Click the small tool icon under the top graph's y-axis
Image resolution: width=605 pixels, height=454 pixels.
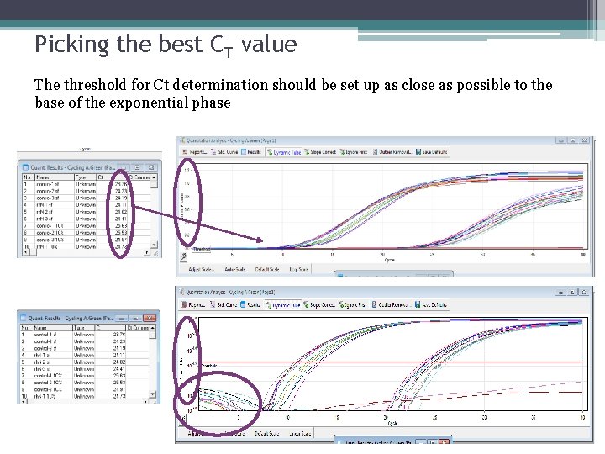coord(184,256)
